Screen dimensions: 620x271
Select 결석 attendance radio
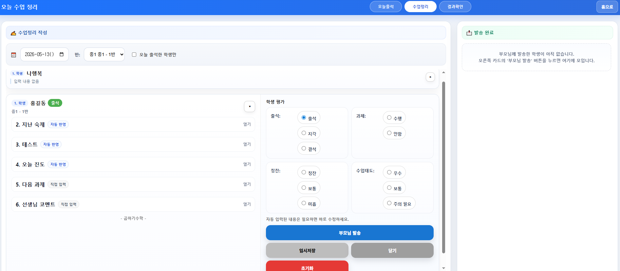coord(304,148)
